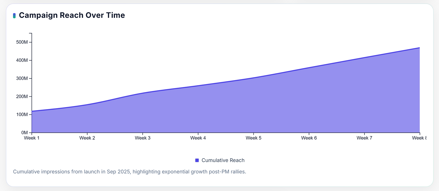Select the Week 2 axis label
Viewport: 439px width, 191px height.
click(x=87, y=138)
